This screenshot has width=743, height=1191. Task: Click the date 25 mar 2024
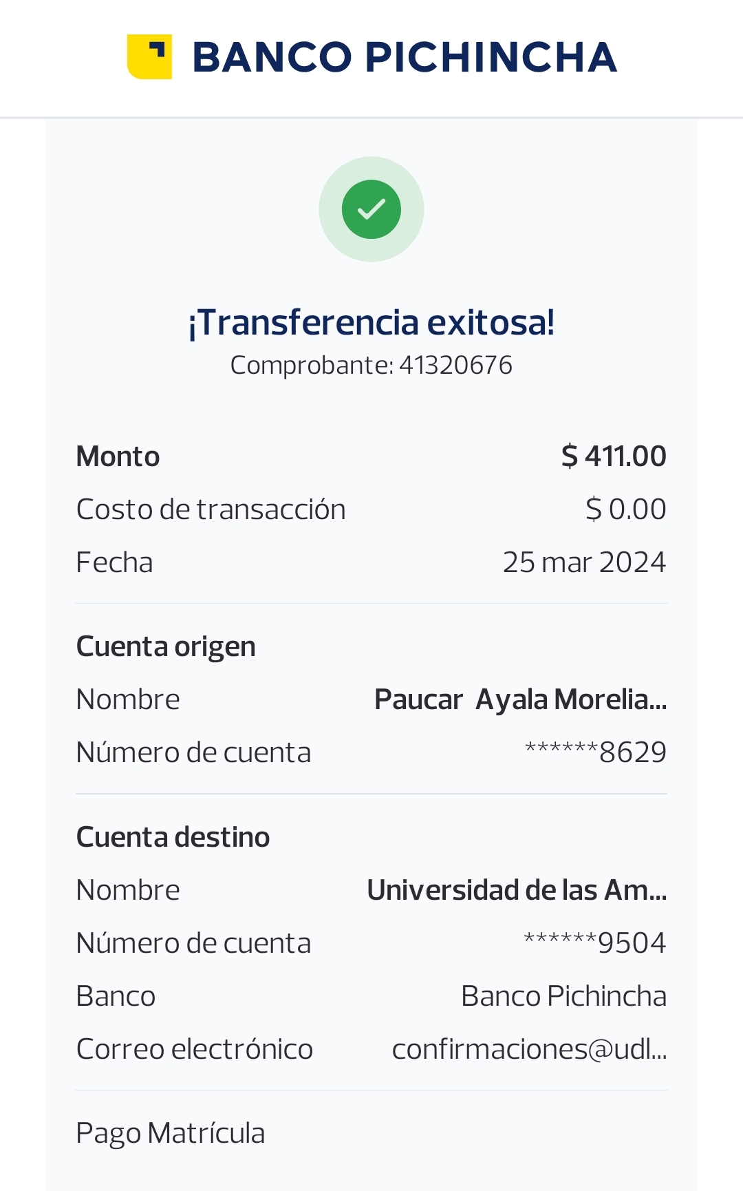click(x=584, y=562)
